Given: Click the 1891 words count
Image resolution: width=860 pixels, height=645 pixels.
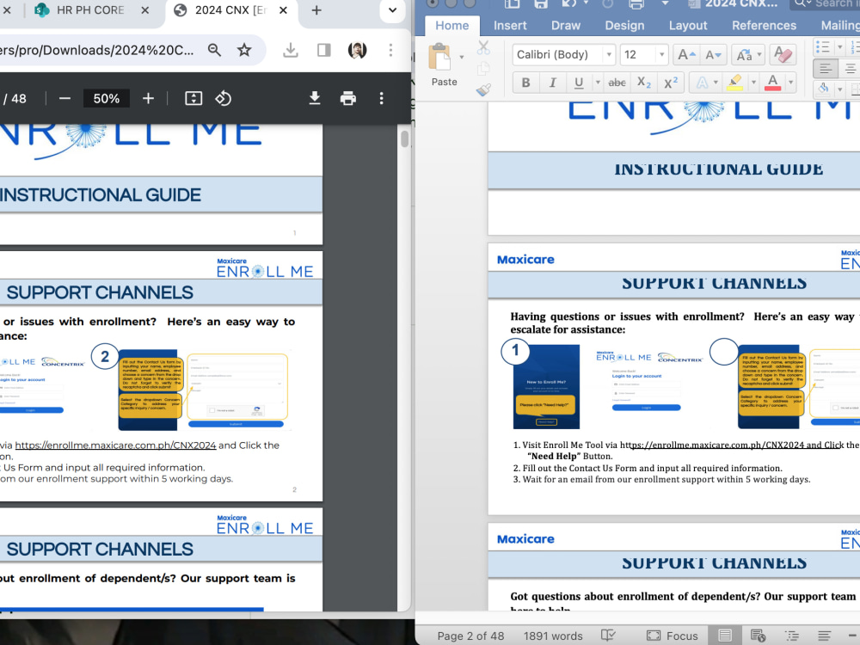Looking at the screenshot, I should (x=553, y=636).
